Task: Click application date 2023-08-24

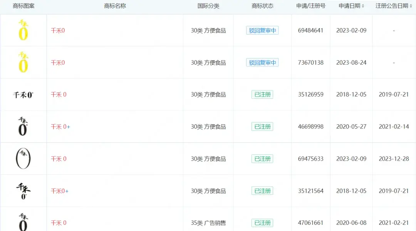Action: [351, 63]
